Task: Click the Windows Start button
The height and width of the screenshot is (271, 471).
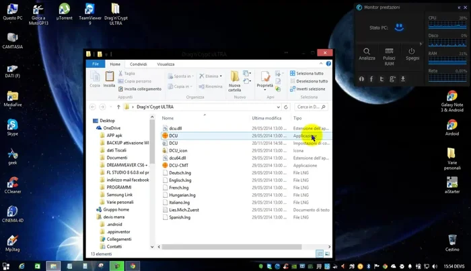Action: (x=5, y=266)
